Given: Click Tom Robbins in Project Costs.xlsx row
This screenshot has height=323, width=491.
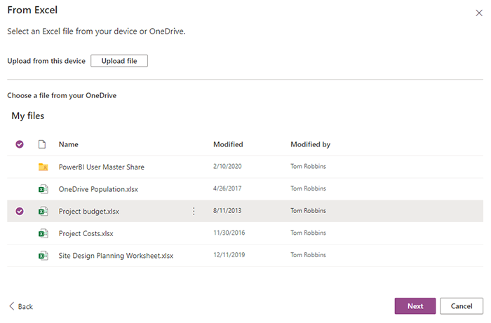Looking at the screenshot, I should pos(308,233).
